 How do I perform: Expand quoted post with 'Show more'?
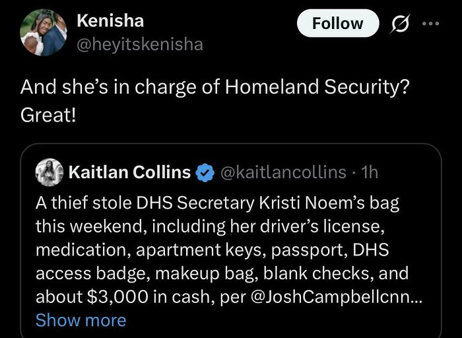tap(81, 320)
